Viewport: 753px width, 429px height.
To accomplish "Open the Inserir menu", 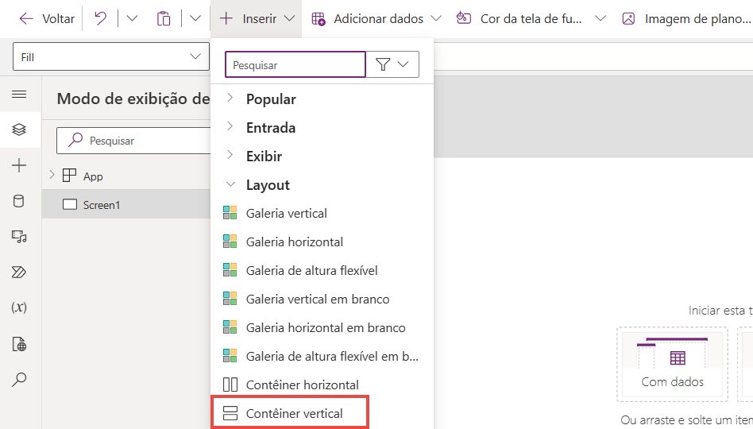I will point(257,19).
